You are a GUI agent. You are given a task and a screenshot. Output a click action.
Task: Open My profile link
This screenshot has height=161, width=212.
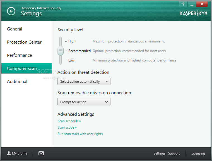(20, 153)
